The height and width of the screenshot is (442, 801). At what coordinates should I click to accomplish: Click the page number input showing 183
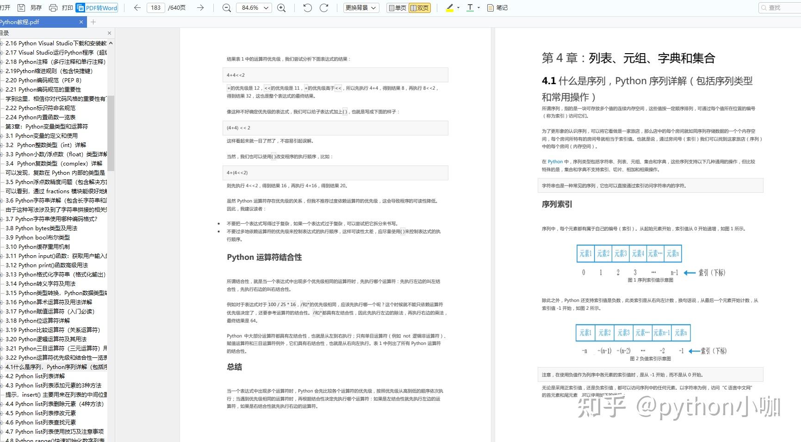coord(155,8)
